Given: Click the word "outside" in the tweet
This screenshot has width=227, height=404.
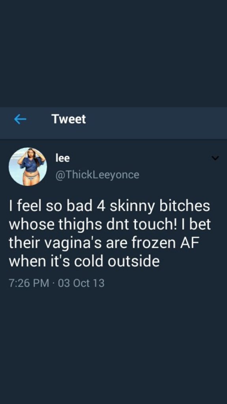Looking at the screenshot, I should pyautogui.click(x=133, y=261).
